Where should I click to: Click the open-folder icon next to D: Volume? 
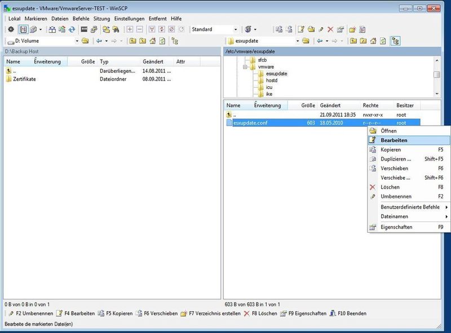click(85, 41)
